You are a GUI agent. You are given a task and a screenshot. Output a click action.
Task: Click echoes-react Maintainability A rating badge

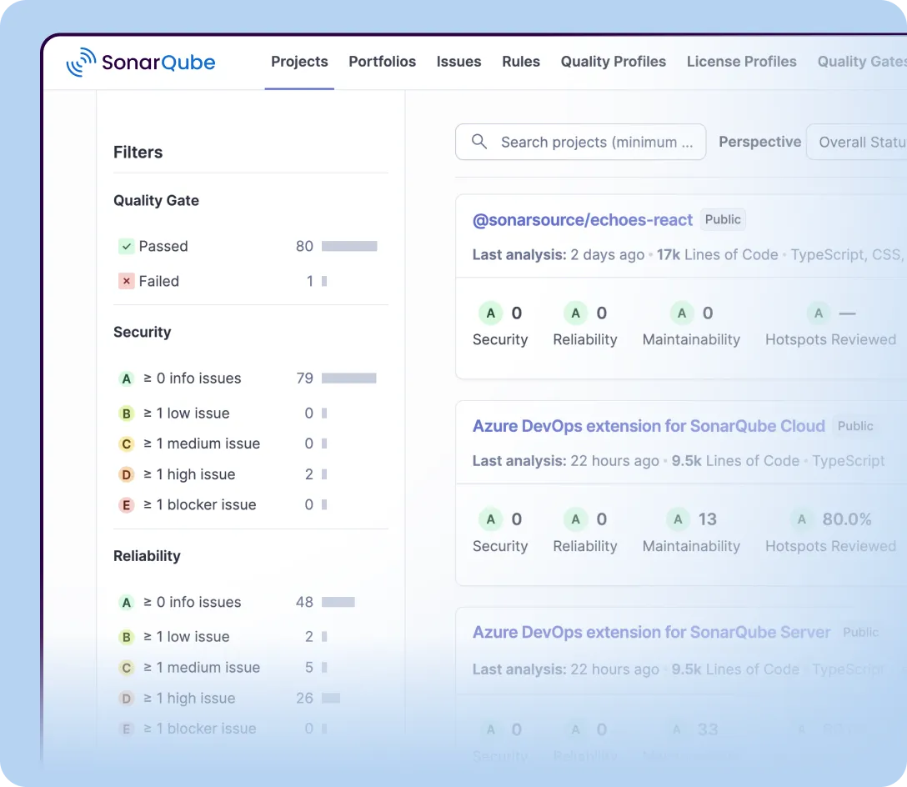pyautogui.click(x=682, y=313)
